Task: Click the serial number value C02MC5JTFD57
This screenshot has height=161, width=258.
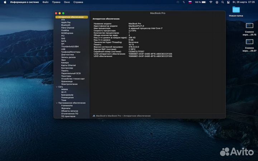Action: [x=136, y=52]
